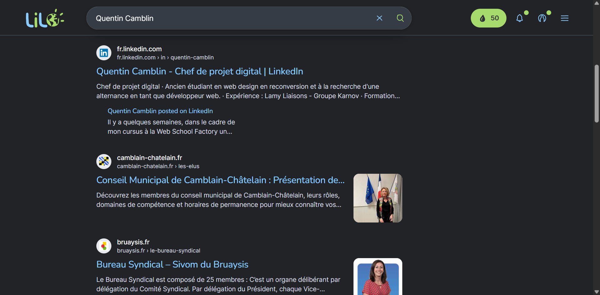
Task: Click the vertical scrollbar thumb
Action: pos(597,93)
